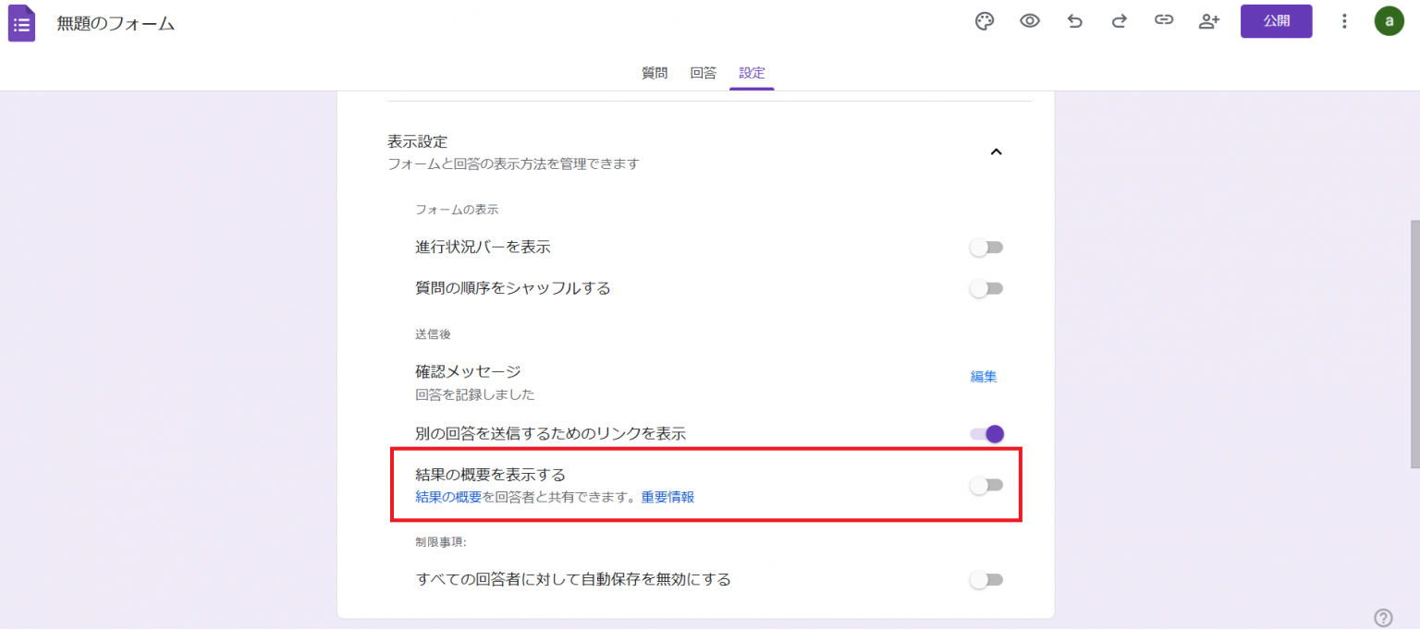This screenshot has height=629, width=1420.
Task: Click the purple 公開 button
Action: pyautogui.click(x=1276, y=20)
